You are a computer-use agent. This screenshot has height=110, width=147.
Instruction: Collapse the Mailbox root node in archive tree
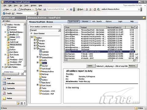(32, 37)
